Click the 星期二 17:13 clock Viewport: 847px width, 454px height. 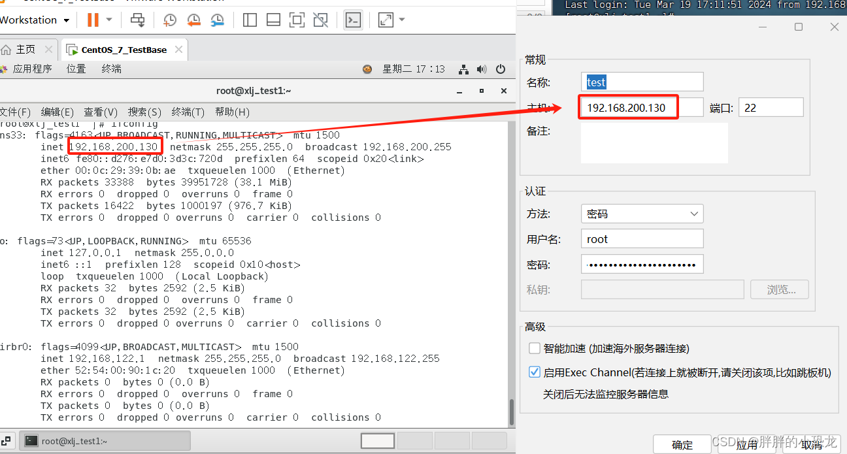tap(414, 69)
